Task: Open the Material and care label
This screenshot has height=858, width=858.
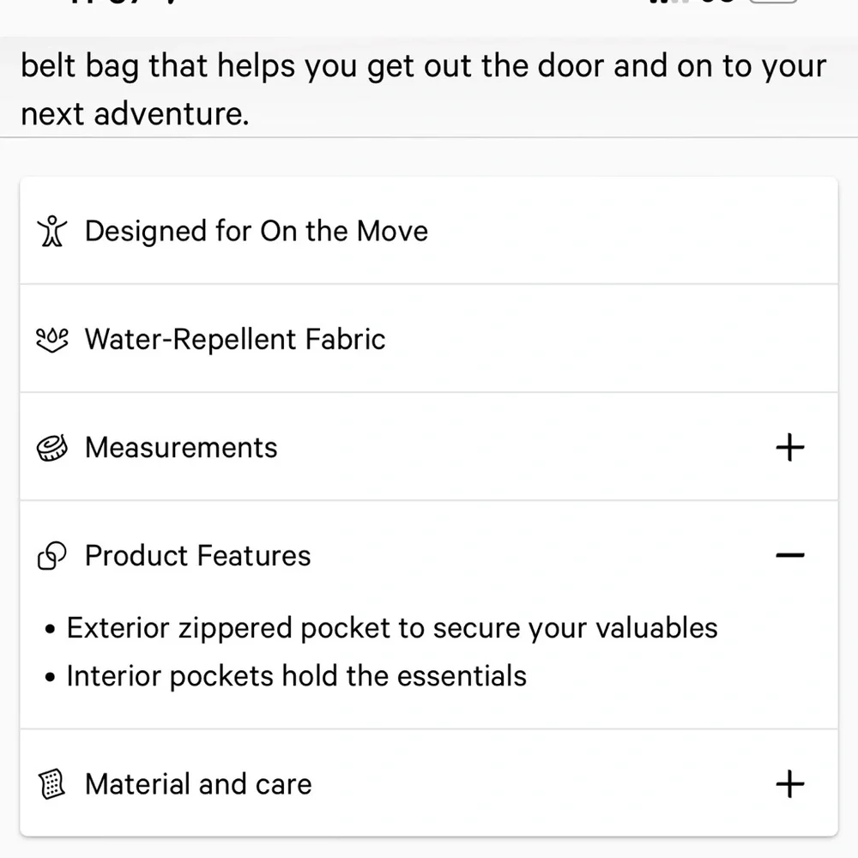Action: tap(198, 784)
